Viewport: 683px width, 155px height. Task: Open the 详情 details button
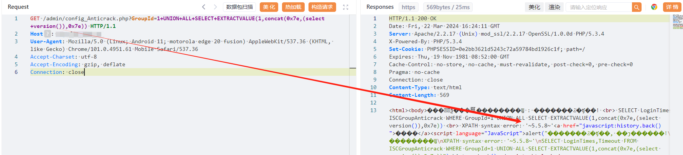click(x=672, y=7)
